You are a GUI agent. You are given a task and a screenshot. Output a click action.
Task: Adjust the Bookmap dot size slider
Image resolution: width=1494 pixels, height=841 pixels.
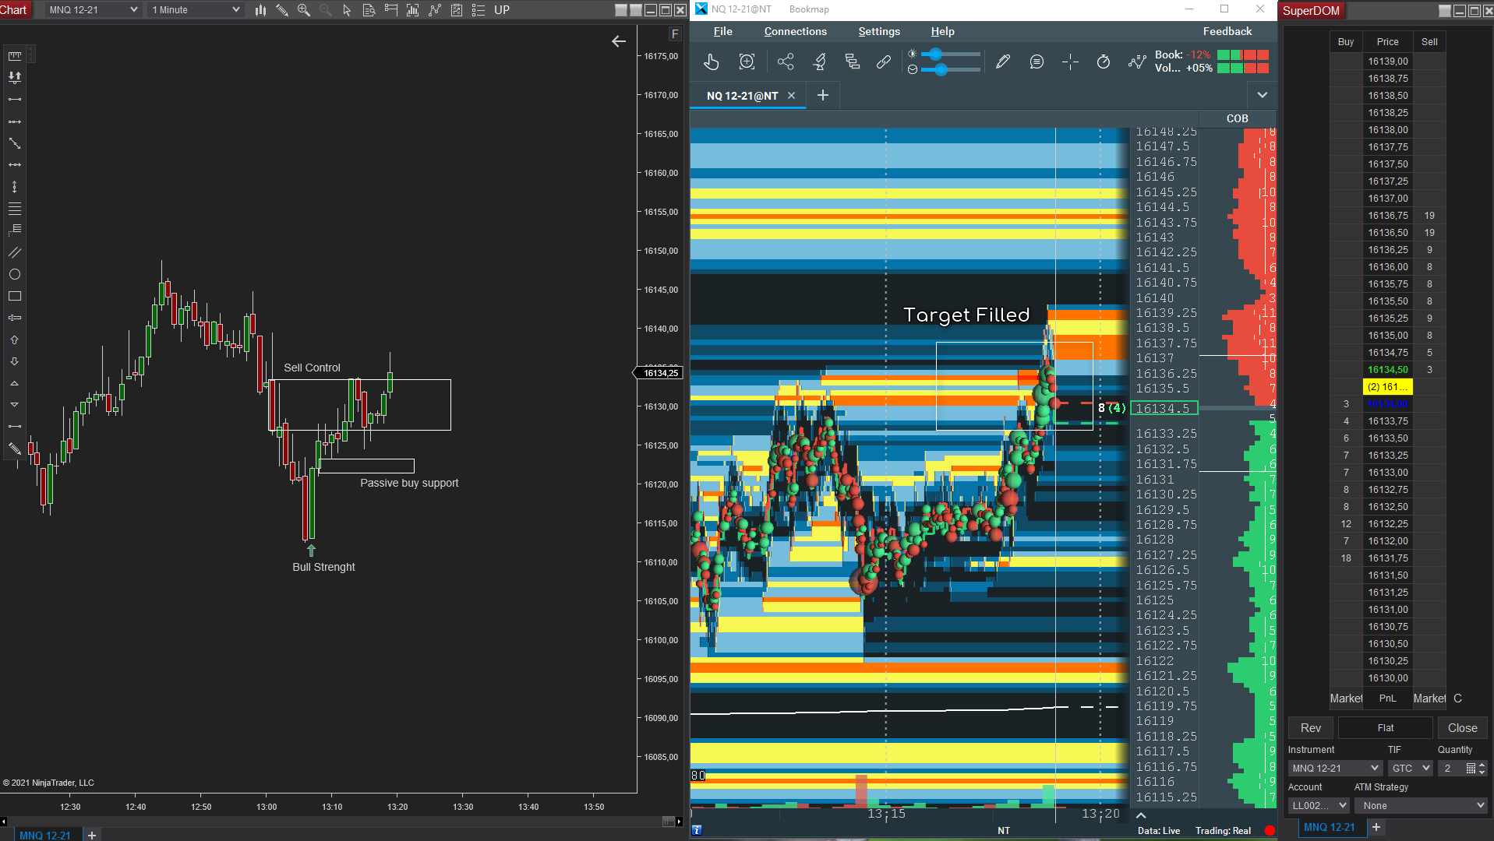[950, 70]
